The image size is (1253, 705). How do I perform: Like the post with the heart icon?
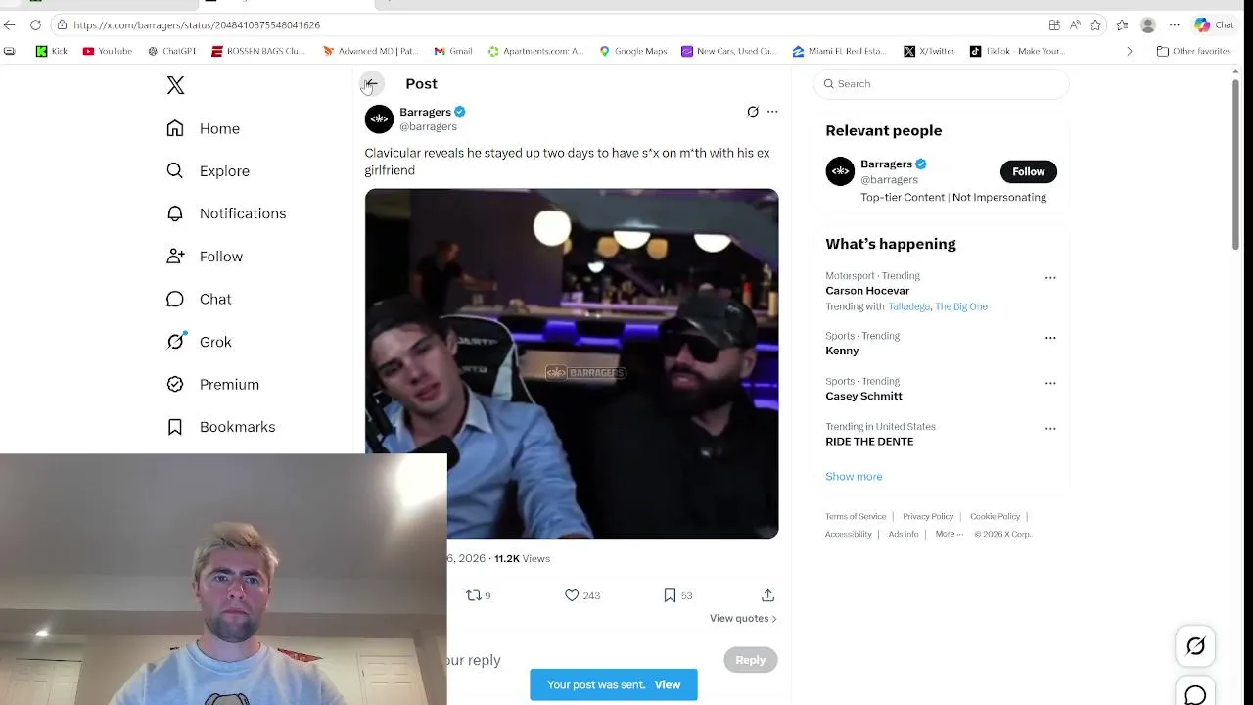[572, 595]
